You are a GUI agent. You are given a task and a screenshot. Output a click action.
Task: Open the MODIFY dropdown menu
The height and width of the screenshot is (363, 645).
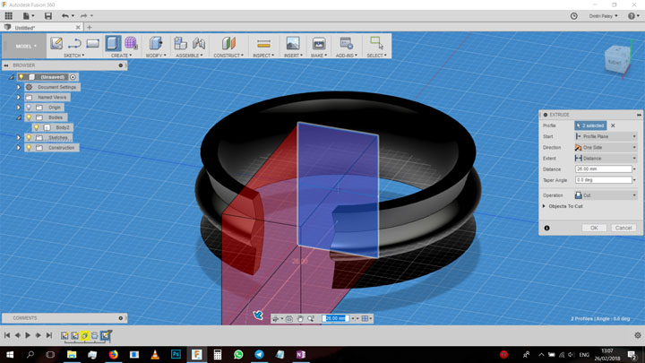pos(156,56)
